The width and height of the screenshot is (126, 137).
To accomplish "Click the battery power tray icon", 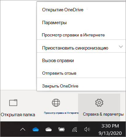I will [61, 129].
